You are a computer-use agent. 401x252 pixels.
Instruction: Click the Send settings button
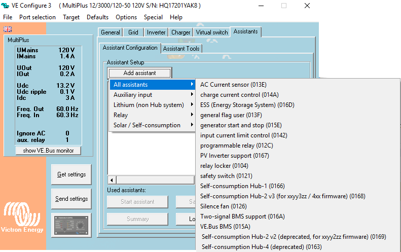click(x=71, y=199)
